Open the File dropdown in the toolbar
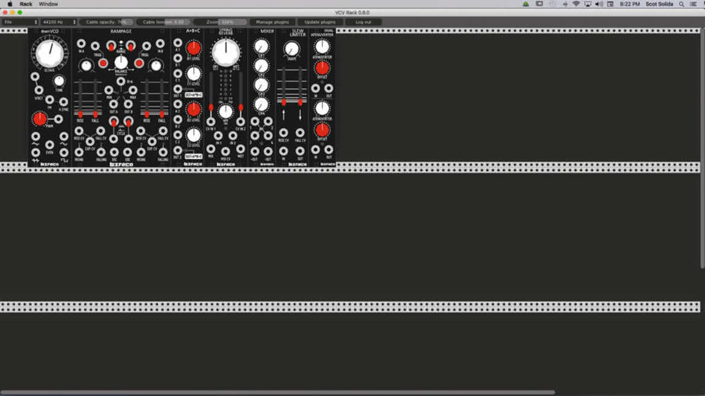This screenshot has height=396, width=705. click(20, 22)
